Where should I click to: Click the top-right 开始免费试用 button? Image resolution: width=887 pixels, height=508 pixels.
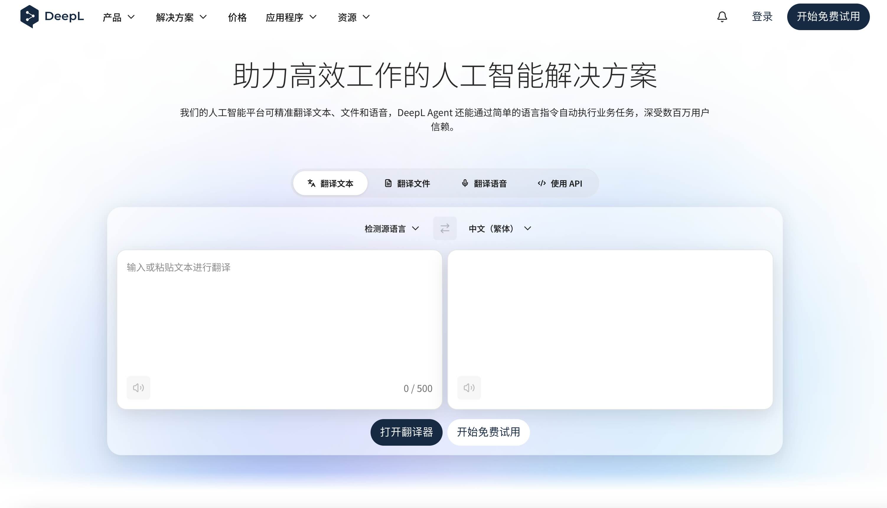coord(828,17)
